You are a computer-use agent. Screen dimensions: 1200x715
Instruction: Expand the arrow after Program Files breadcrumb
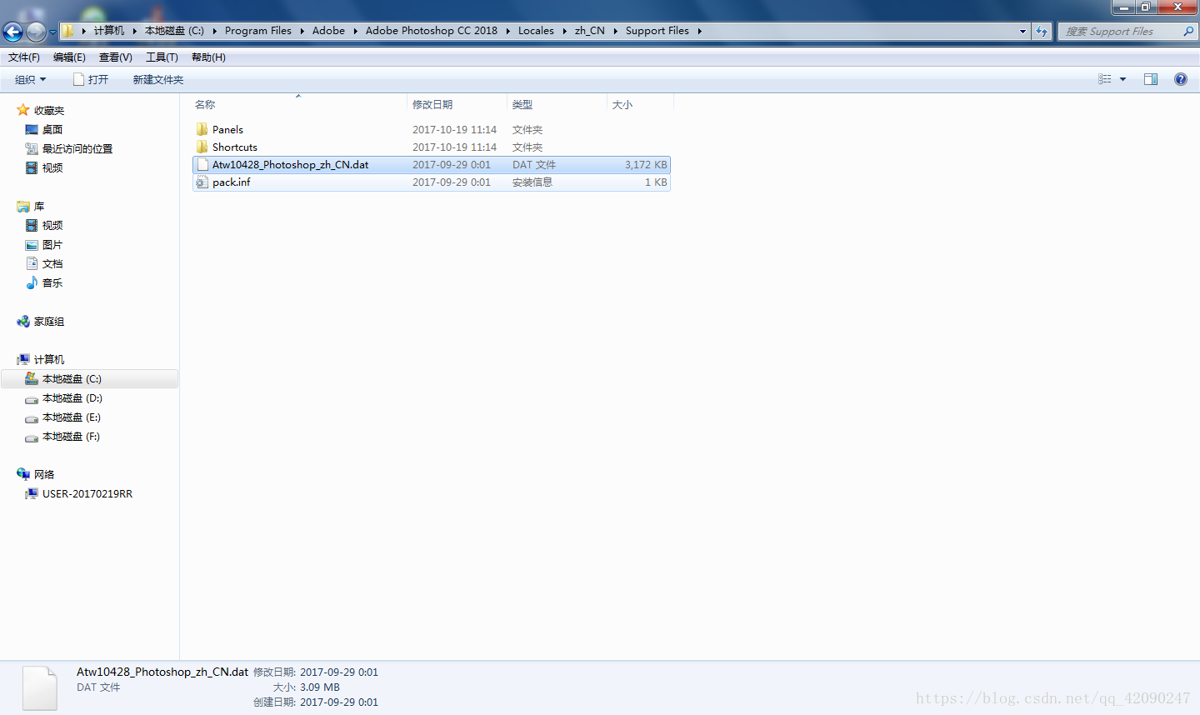(302, 31)
